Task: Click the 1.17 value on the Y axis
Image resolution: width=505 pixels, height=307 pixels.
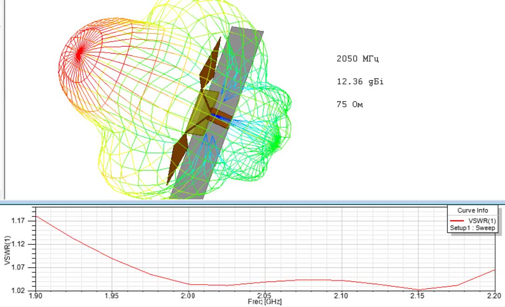Action: tap(18, 221)
